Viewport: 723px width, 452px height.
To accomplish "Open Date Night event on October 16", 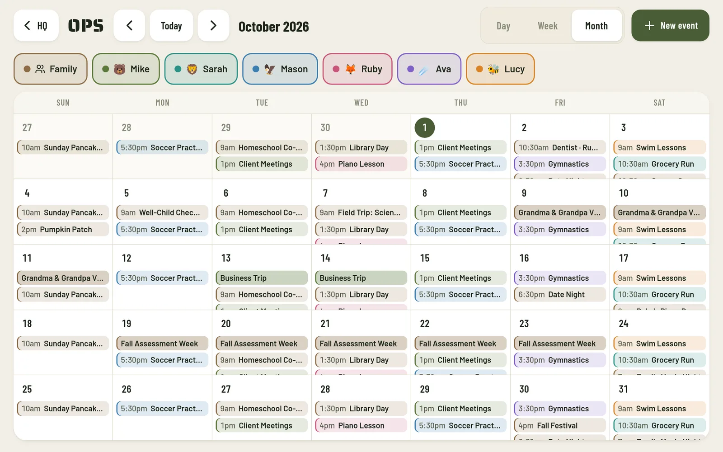I will [560, 294].
